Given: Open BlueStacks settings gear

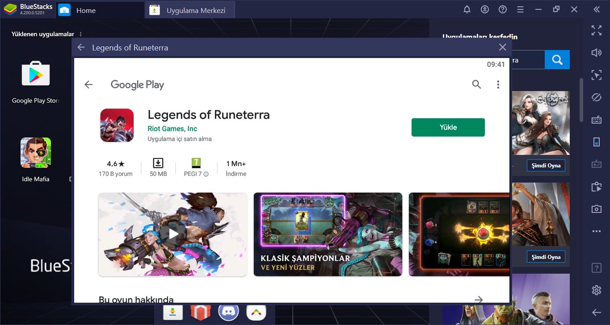Looking at the screenshot, I should click(x=597, y=290).
